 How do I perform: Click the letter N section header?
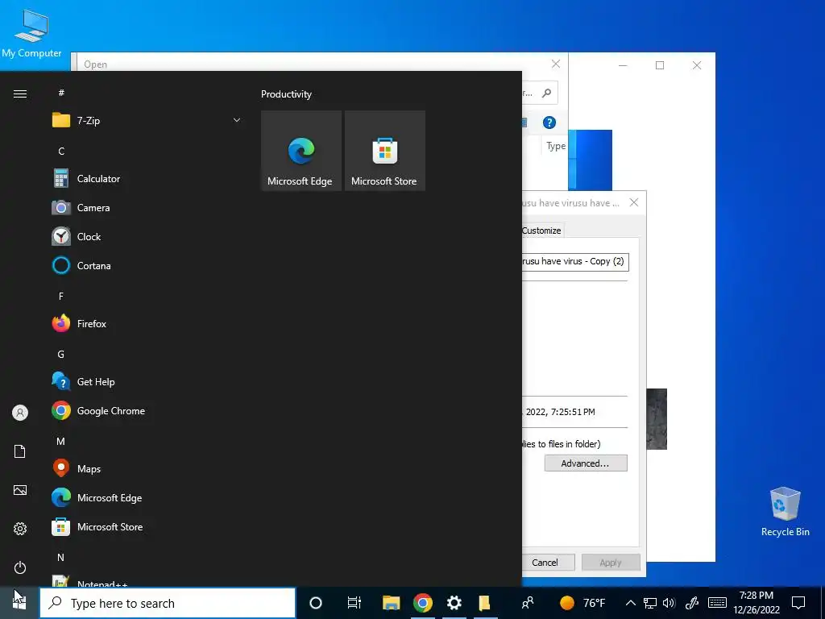coord(61,557)
